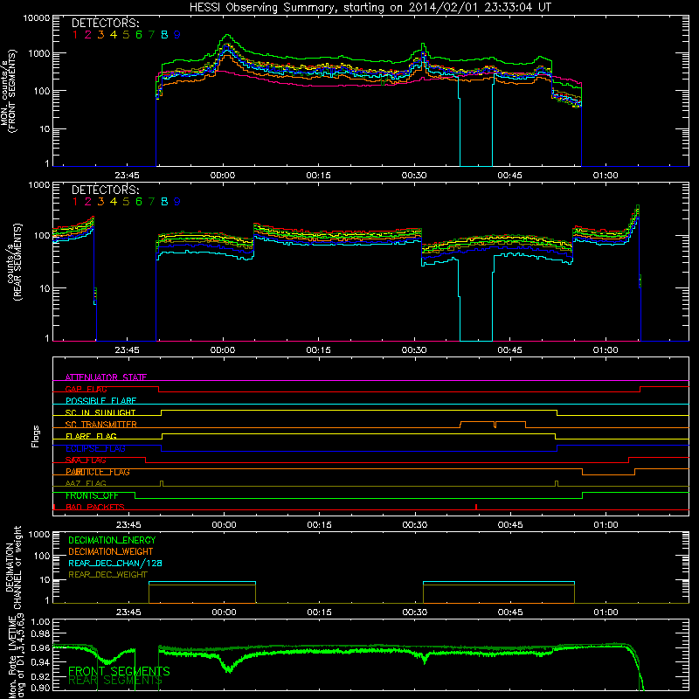The width and height of the screenshot is (699, 699).
Task: Click the 10000 tick label on the front counts axis
Action: pos(37,18)
